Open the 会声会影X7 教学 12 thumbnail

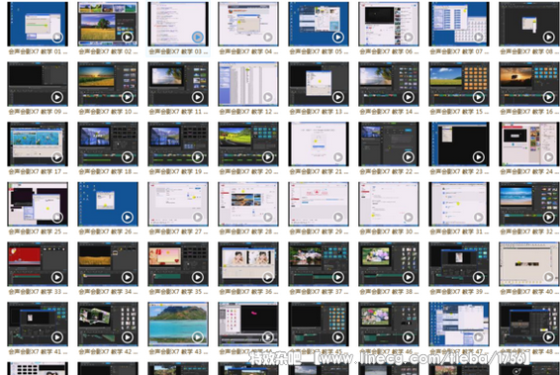pos(248,84)
